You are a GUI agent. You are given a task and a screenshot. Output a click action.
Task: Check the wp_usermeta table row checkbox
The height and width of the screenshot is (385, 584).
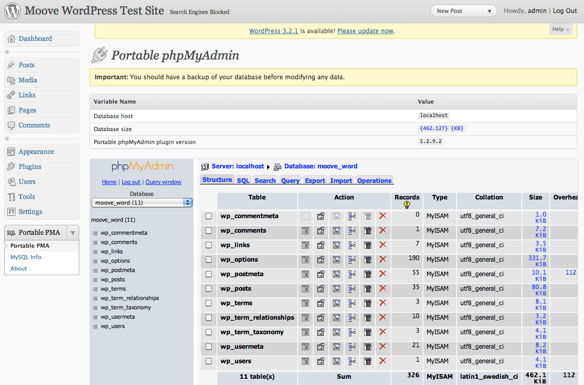point(209,347)
